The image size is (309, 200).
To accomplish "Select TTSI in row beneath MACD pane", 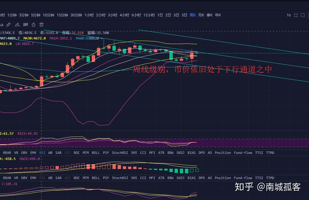I will (x=259, y=178).
